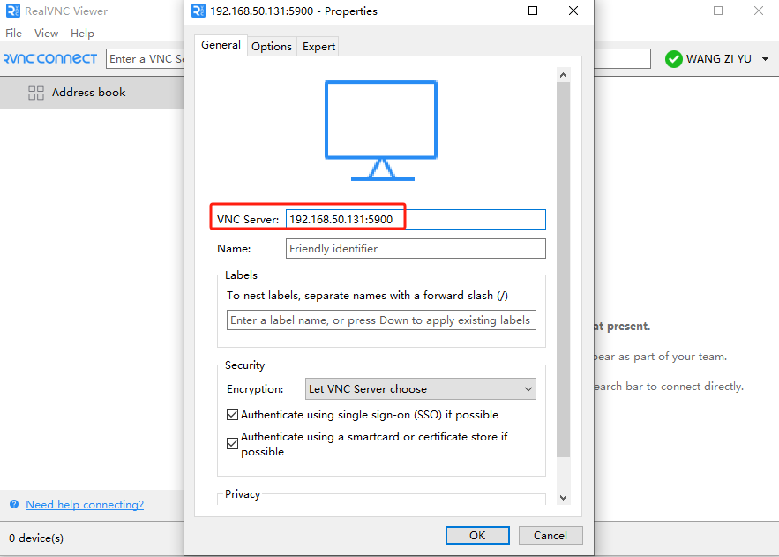Click the Name friendly identifier field
This screenshot has width=779, height=557.
coord(416,248)
